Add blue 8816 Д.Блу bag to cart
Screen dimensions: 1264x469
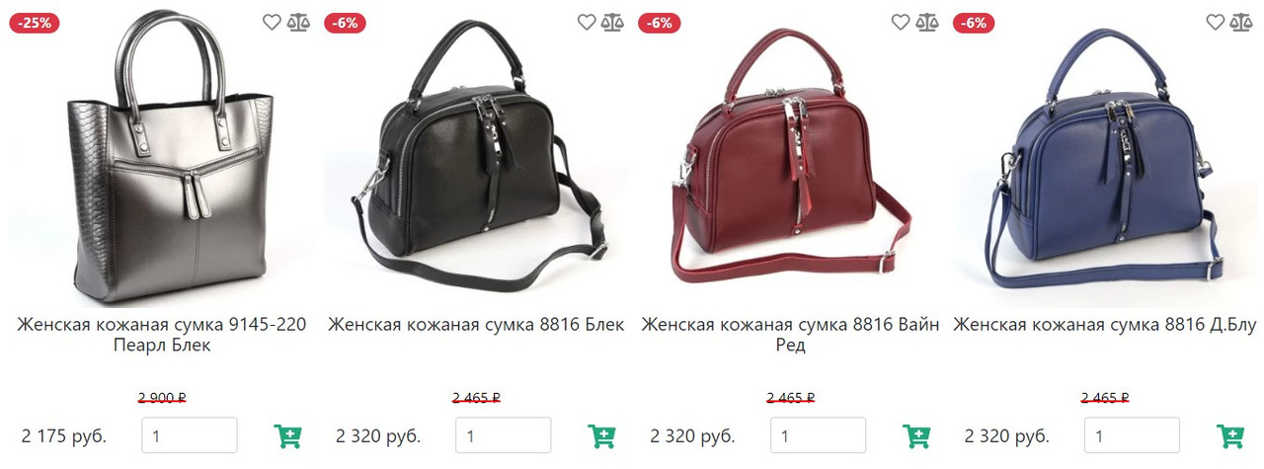tap(1230, 435)
